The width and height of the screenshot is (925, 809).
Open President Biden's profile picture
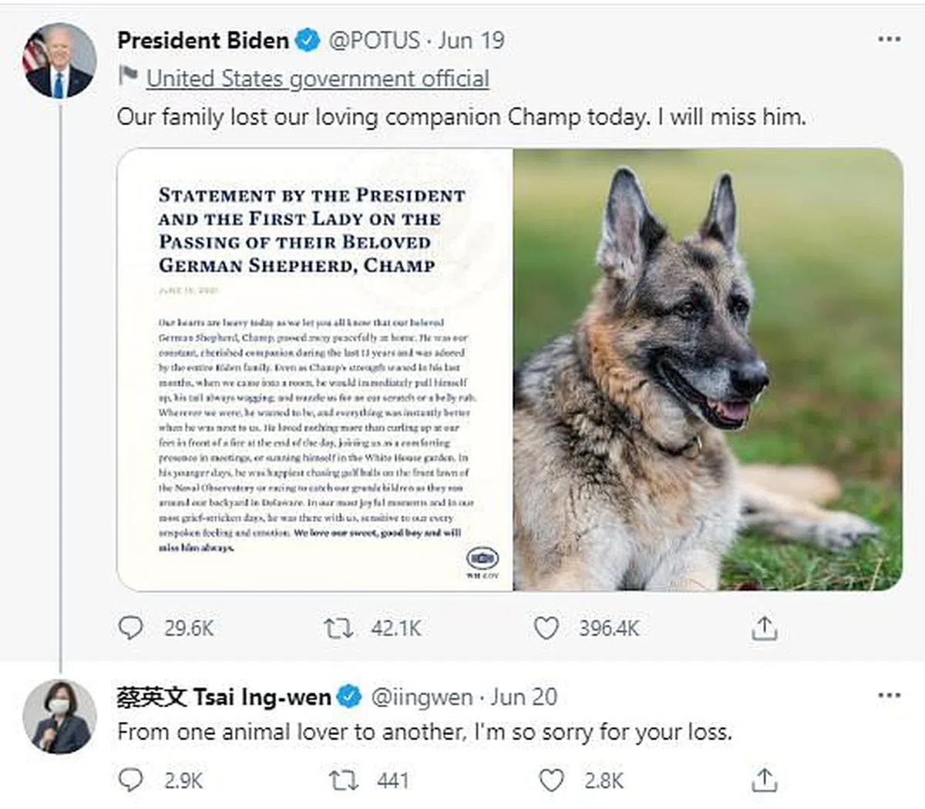coord(60,62)
